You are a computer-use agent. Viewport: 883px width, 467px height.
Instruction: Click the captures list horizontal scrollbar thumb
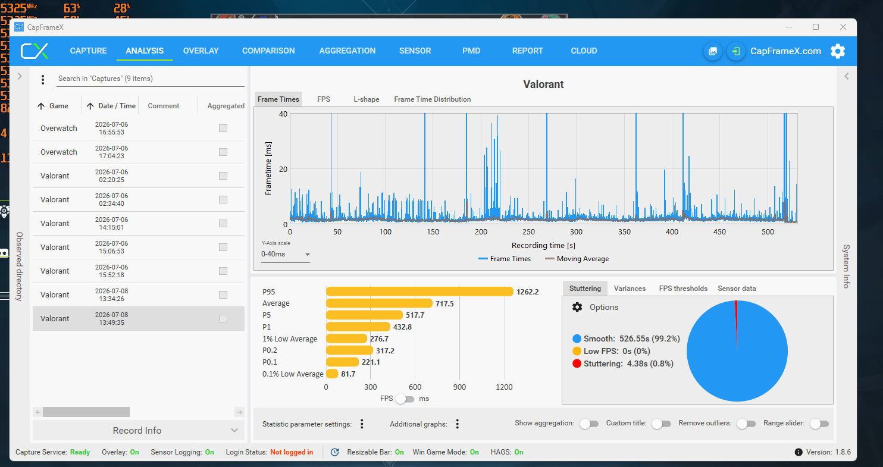click(x=86, y=412)
